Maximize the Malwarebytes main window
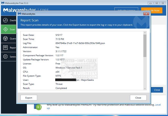Screen dimensions: 168x116 click(x=157, y=3)
